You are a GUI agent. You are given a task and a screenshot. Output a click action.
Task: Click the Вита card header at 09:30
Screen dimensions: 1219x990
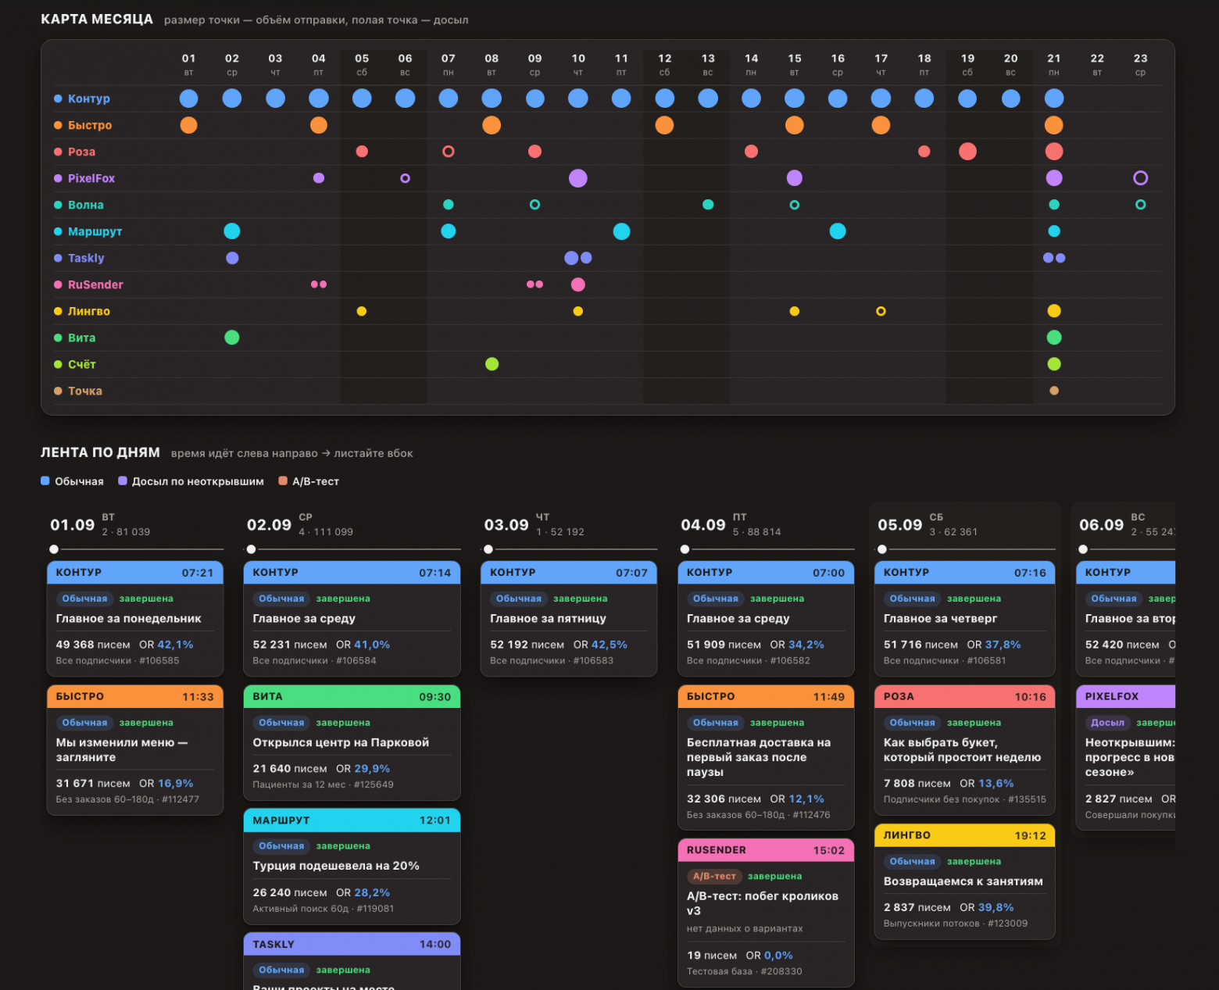click(x=352, y=696)
